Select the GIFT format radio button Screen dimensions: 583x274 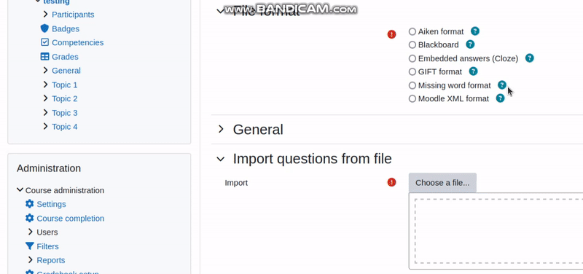412,71
